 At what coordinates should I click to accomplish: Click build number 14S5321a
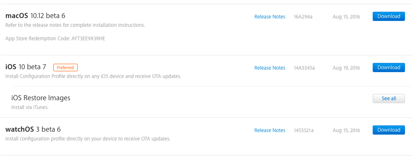pos(303,130)
